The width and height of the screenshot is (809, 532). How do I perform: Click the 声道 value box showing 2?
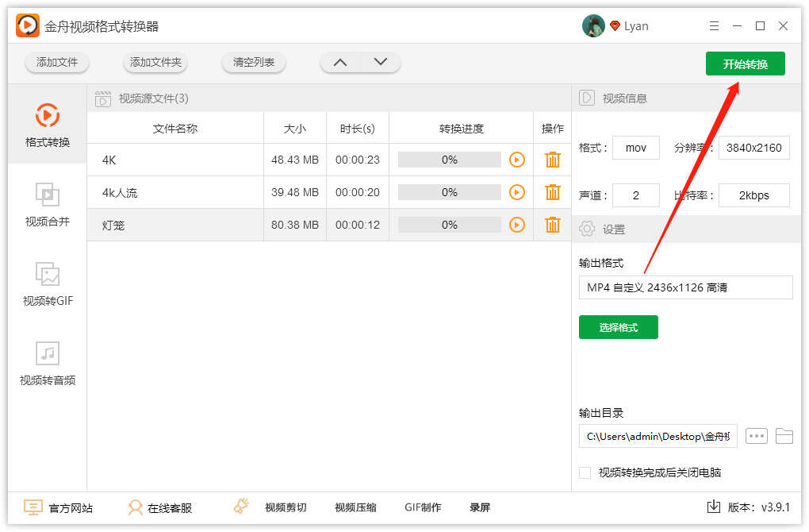tap(635, 195)
